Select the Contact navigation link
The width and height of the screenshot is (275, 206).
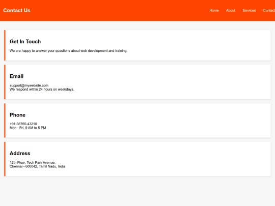point(269,11)
